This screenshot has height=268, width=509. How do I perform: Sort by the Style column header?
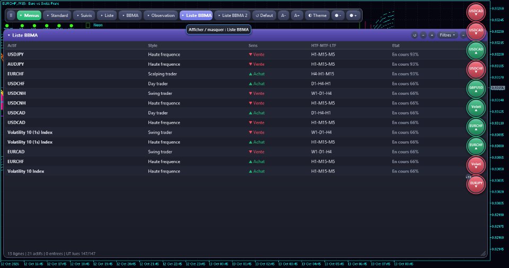click(153, 46)
